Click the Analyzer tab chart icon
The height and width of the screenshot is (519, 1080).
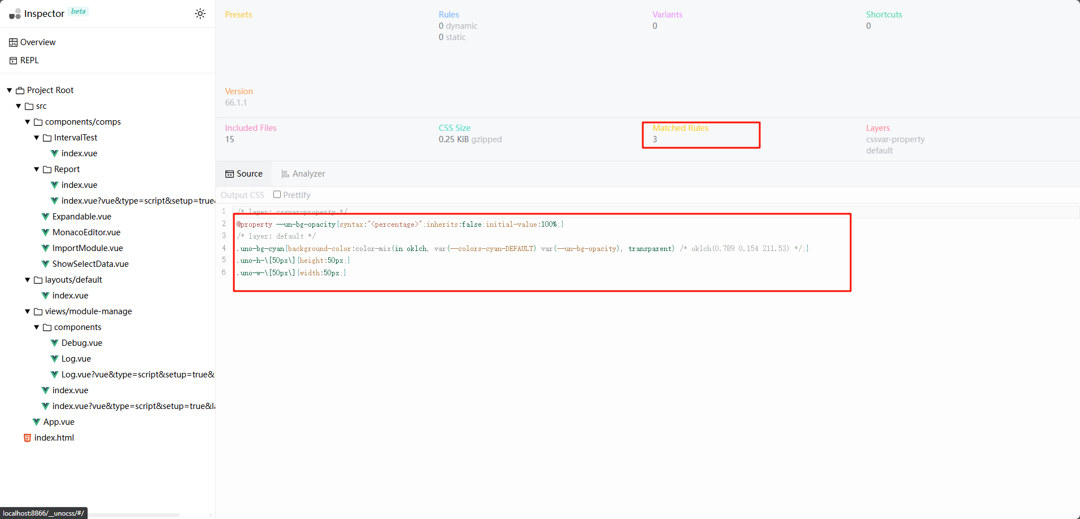[x=285, y=174]
